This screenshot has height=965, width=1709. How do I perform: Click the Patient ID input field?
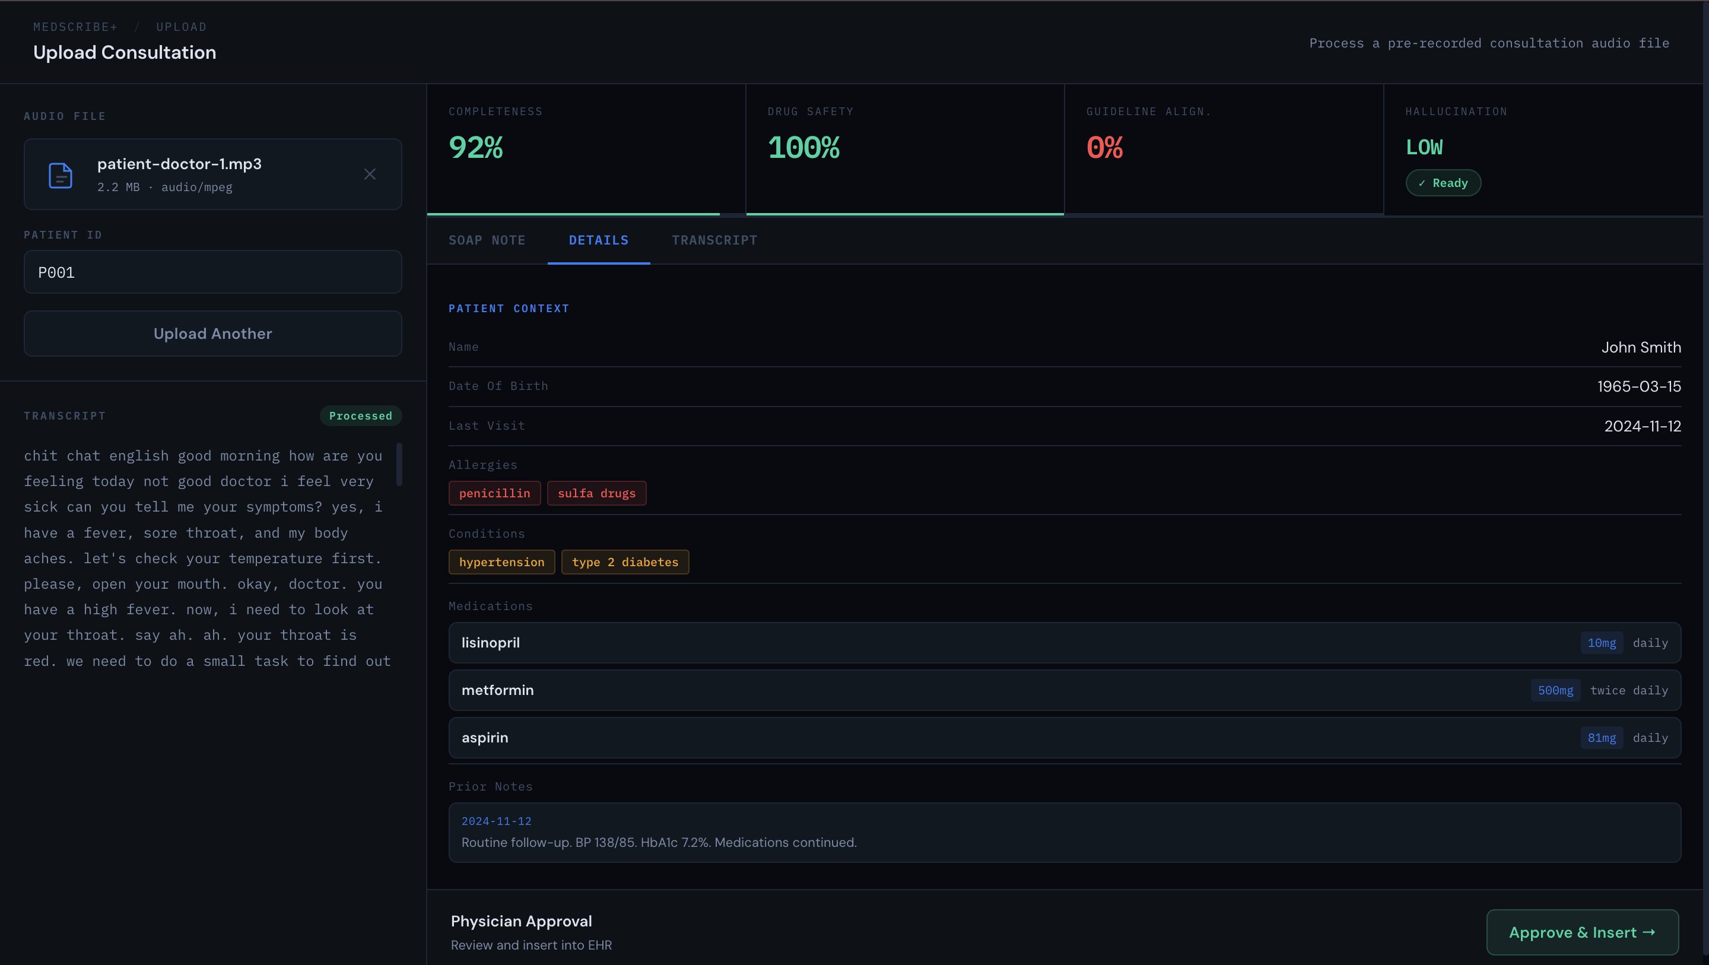212,272
